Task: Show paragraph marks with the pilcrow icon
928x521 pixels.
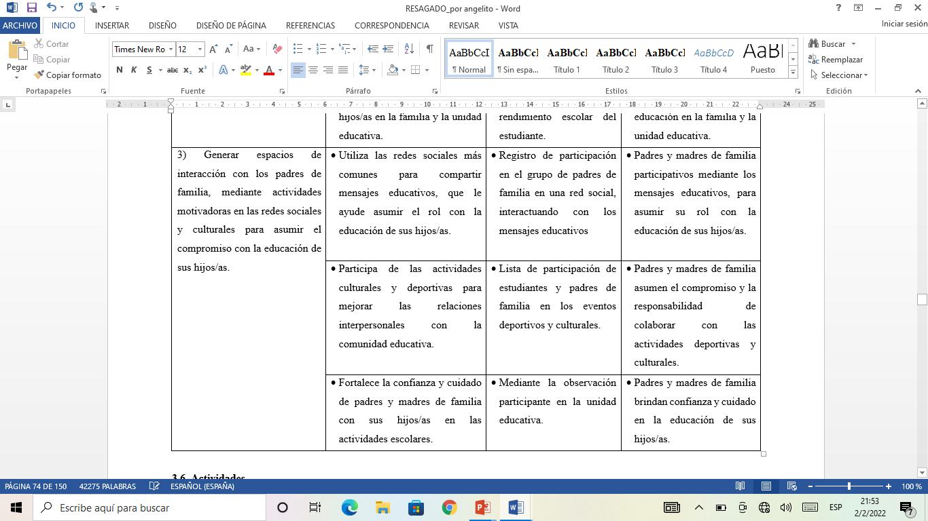Action: (429, 49)
